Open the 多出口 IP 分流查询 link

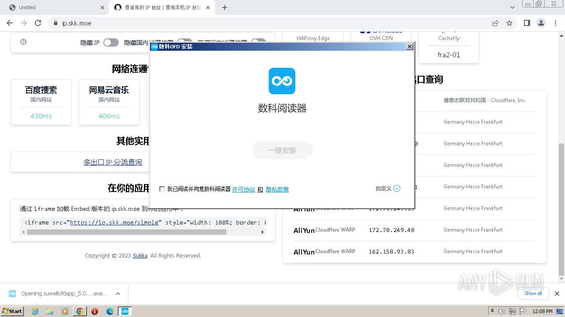point(113,162)
